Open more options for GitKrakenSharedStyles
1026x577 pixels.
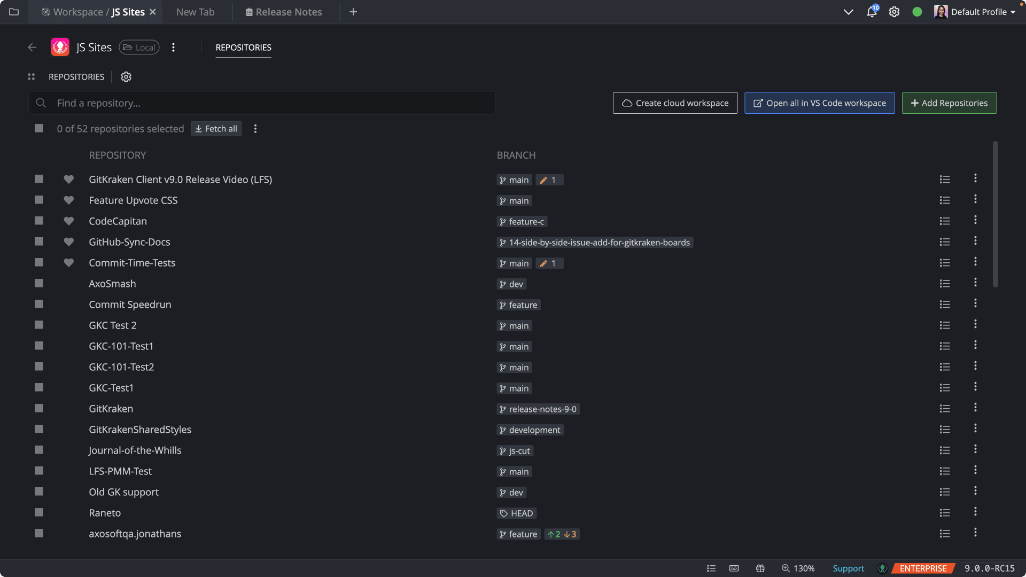(975, 428)
